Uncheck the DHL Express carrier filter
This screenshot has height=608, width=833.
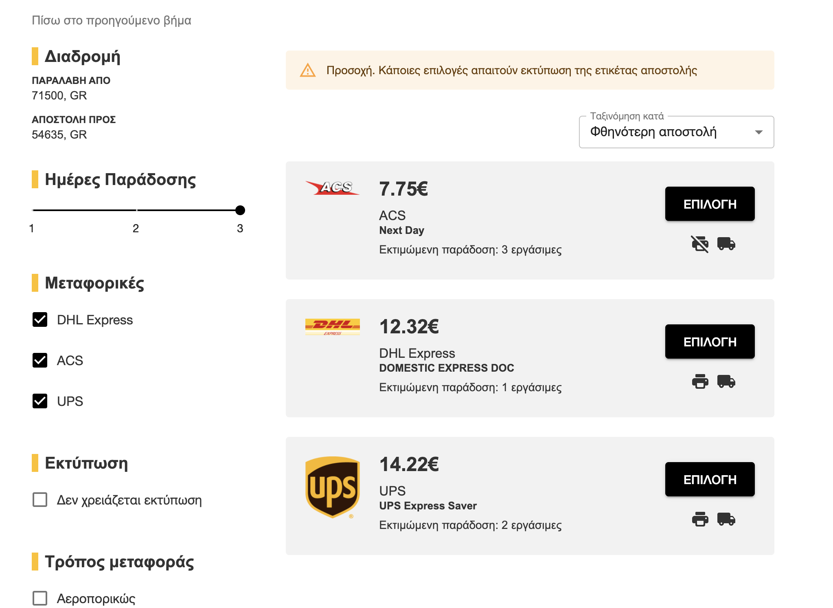(x=40, y=320)
